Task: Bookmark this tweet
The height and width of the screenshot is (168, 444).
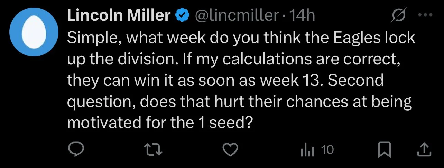Action: pos(383,150)
